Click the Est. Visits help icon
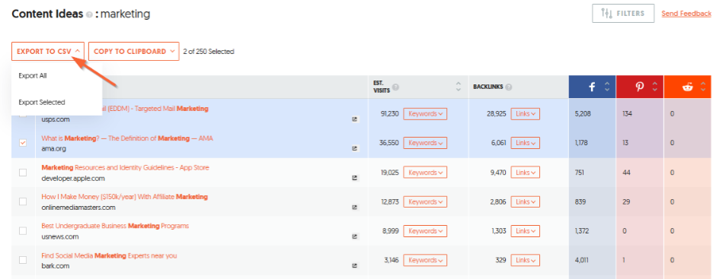 point(396,87)
